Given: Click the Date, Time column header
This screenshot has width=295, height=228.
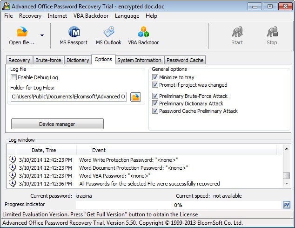Looking at the screenshot, I should (46, 150).
